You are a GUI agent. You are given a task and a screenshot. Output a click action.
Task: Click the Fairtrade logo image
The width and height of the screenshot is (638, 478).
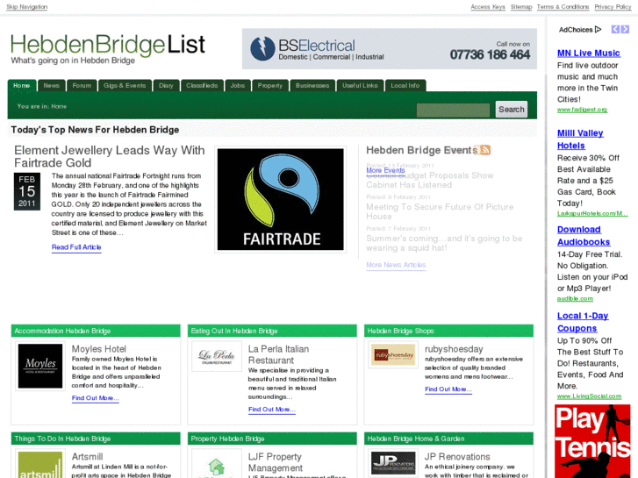tap(280, 199)
